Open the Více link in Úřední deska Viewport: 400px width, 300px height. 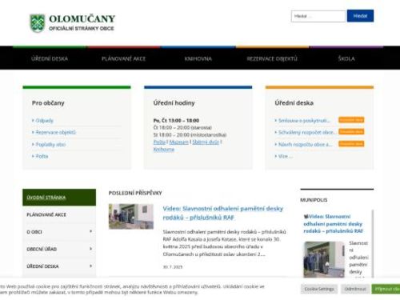[x=286, y=156]
